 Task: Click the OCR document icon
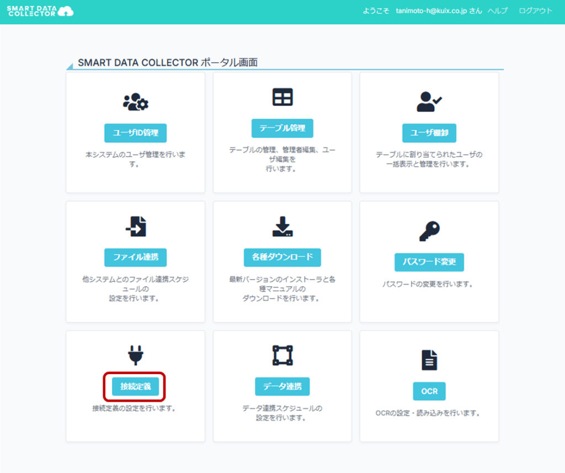point(429,360)
